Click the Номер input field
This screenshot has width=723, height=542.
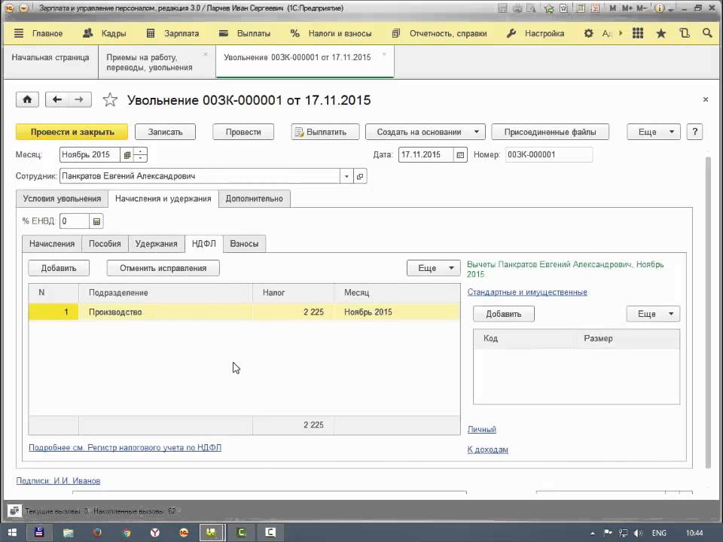tap(549, 155)
